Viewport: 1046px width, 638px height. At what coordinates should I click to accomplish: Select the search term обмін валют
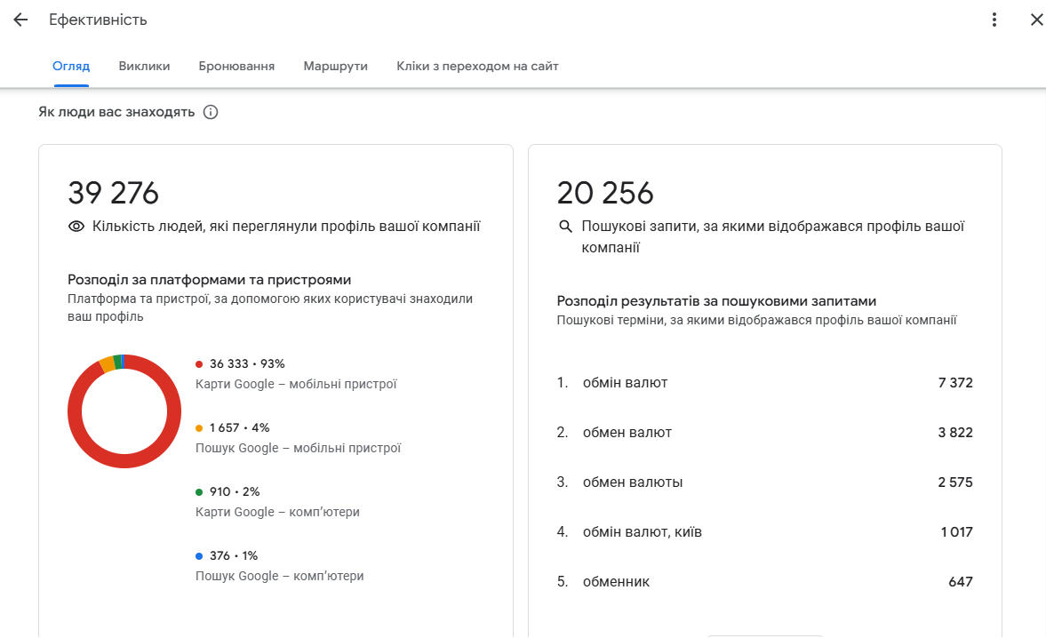point(625,383)
